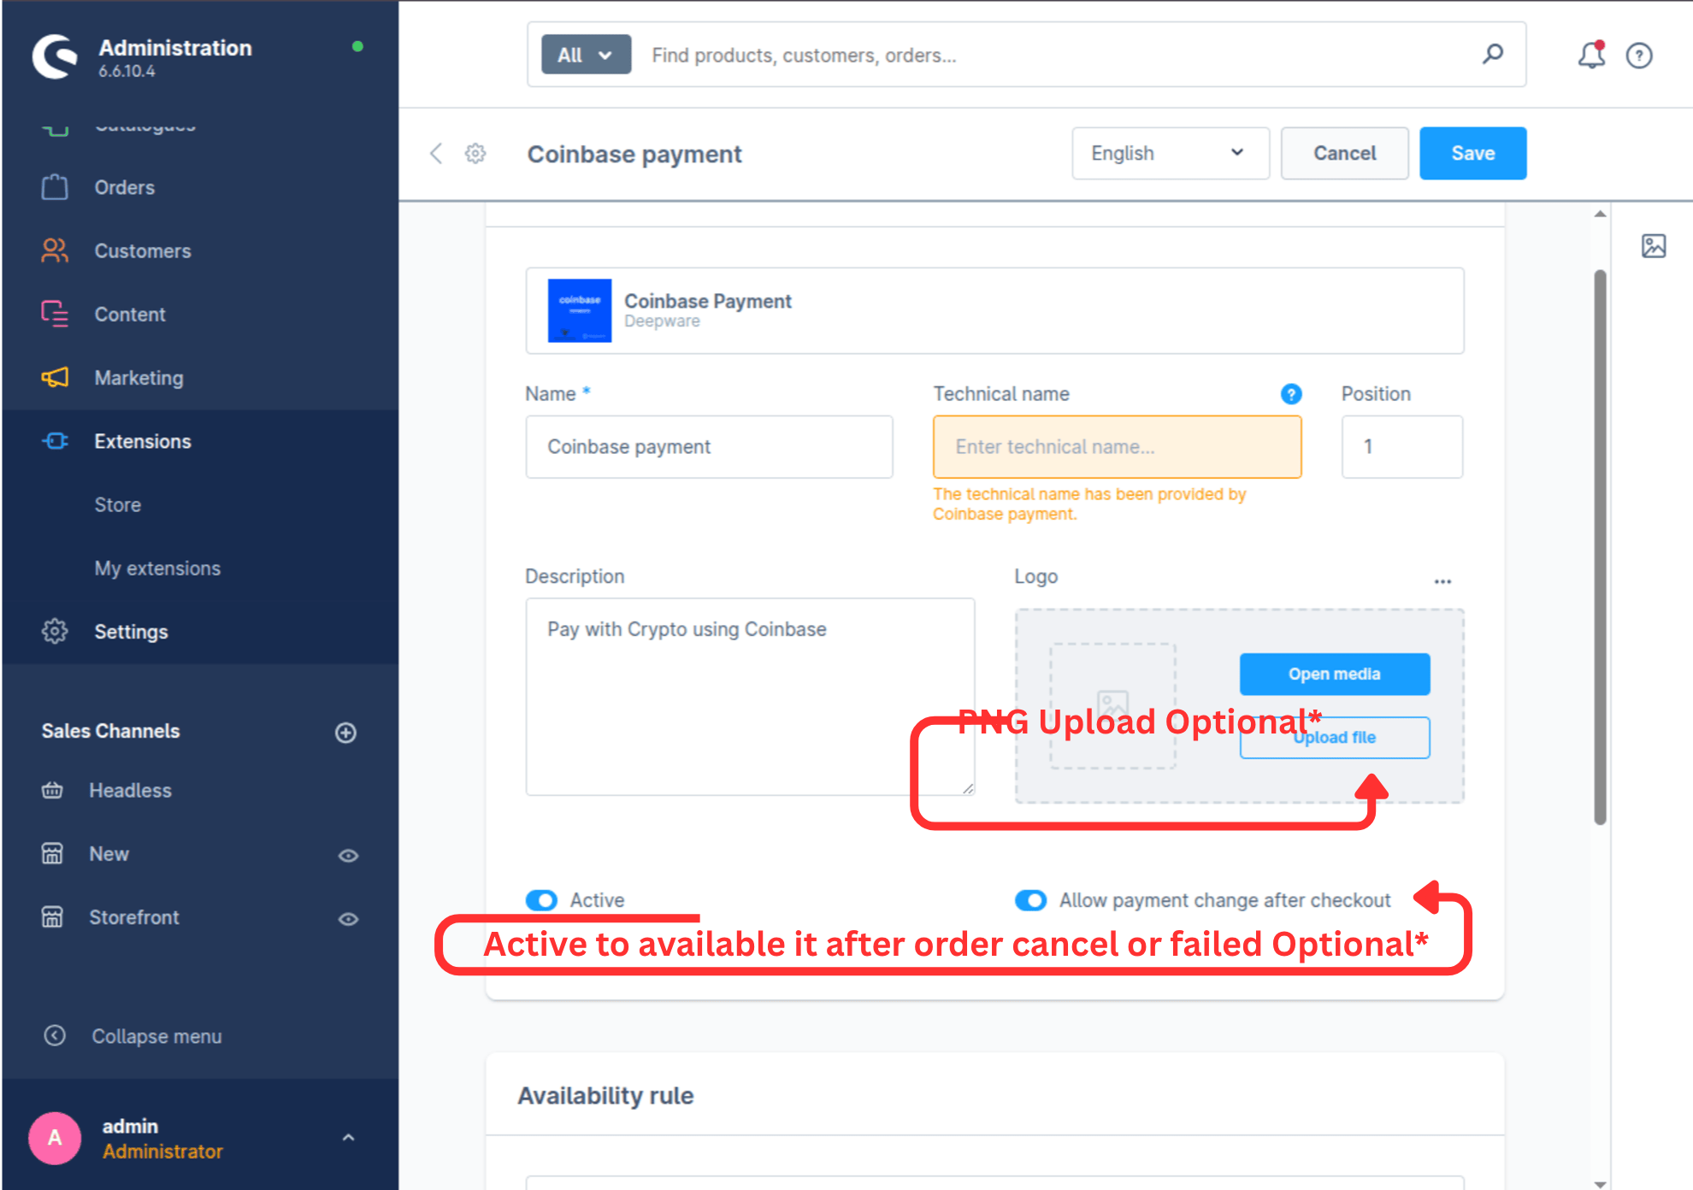
Task: Open the Logo three-dots context menu
Action: point(1443,581)
